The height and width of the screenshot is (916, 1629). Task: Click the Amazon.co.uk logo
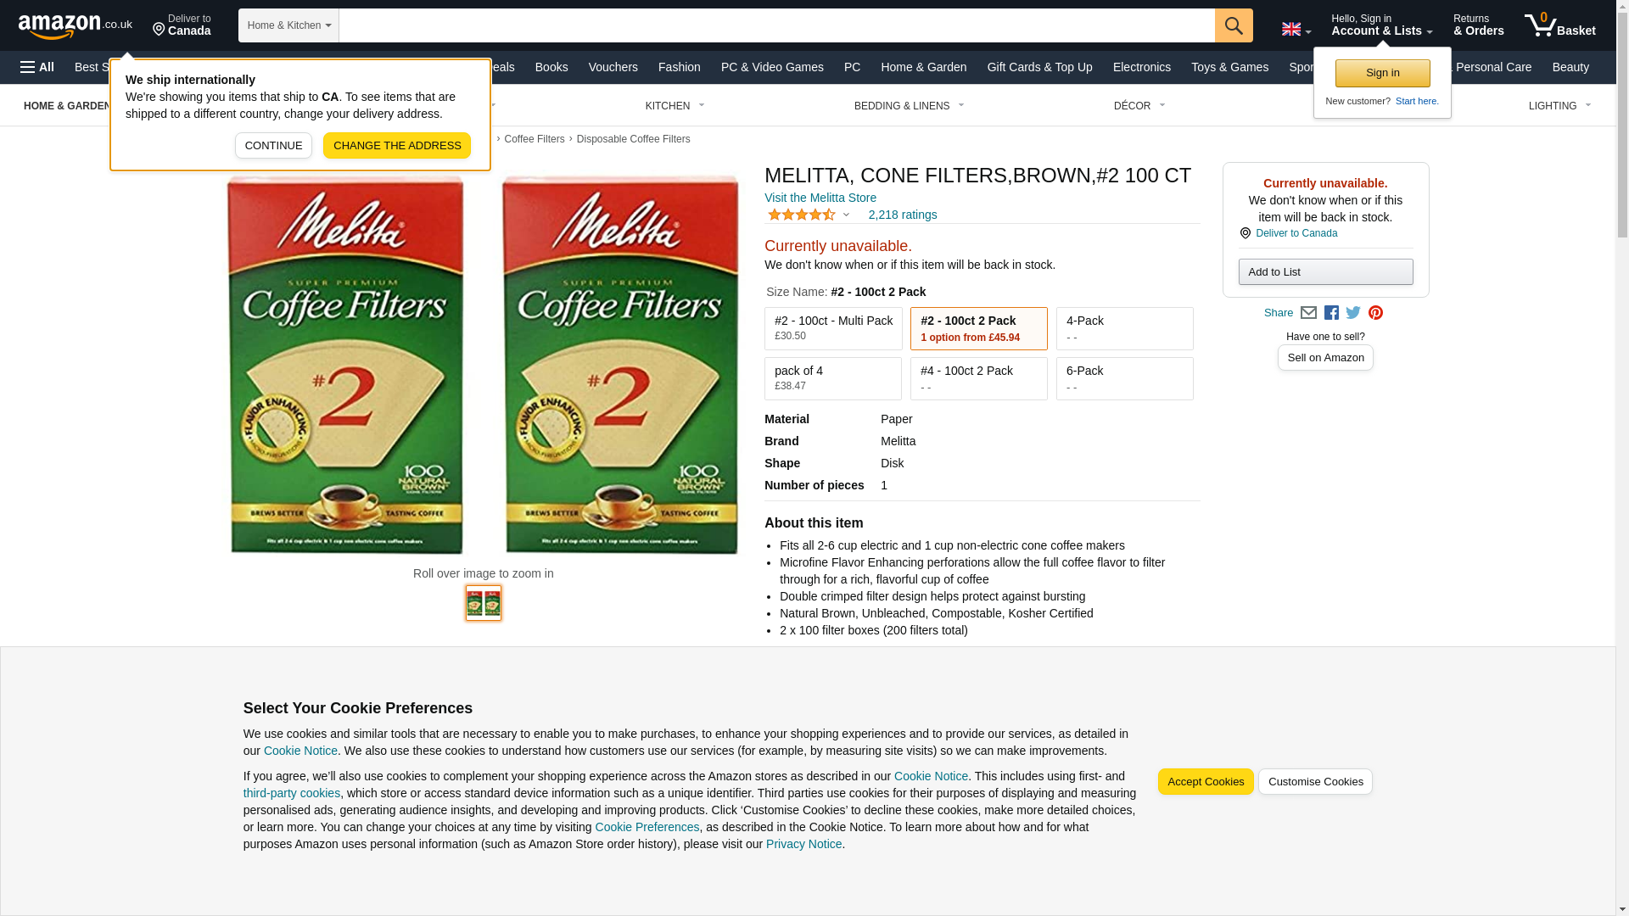click(75, 25)
